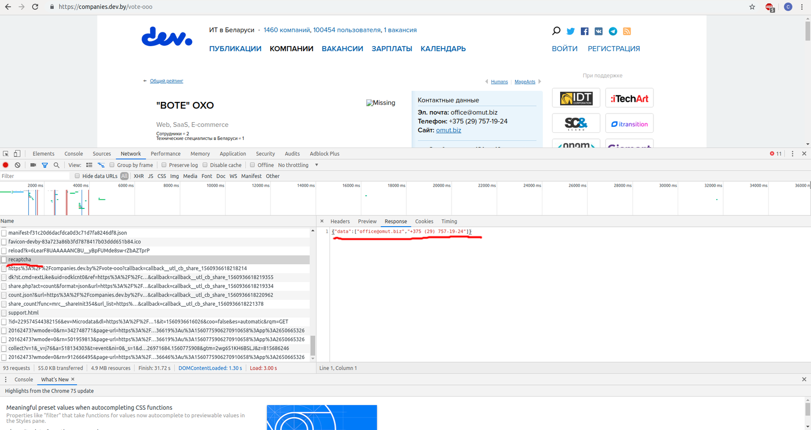Switch to the Elements tab
Image resolution: width=811 pixels, height=430 pixels.
(x=44, y=154)
